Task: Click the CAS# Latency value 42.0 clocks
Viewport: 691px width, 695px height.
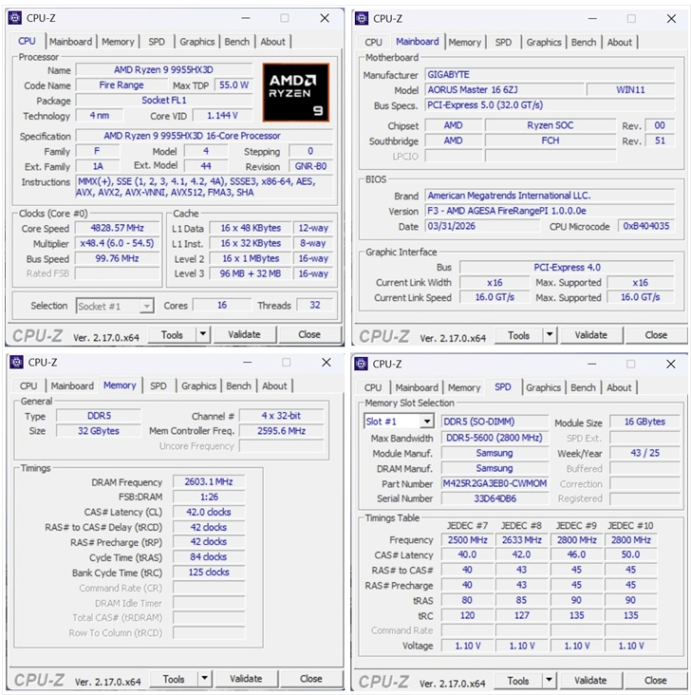Action: pos(209,512)
